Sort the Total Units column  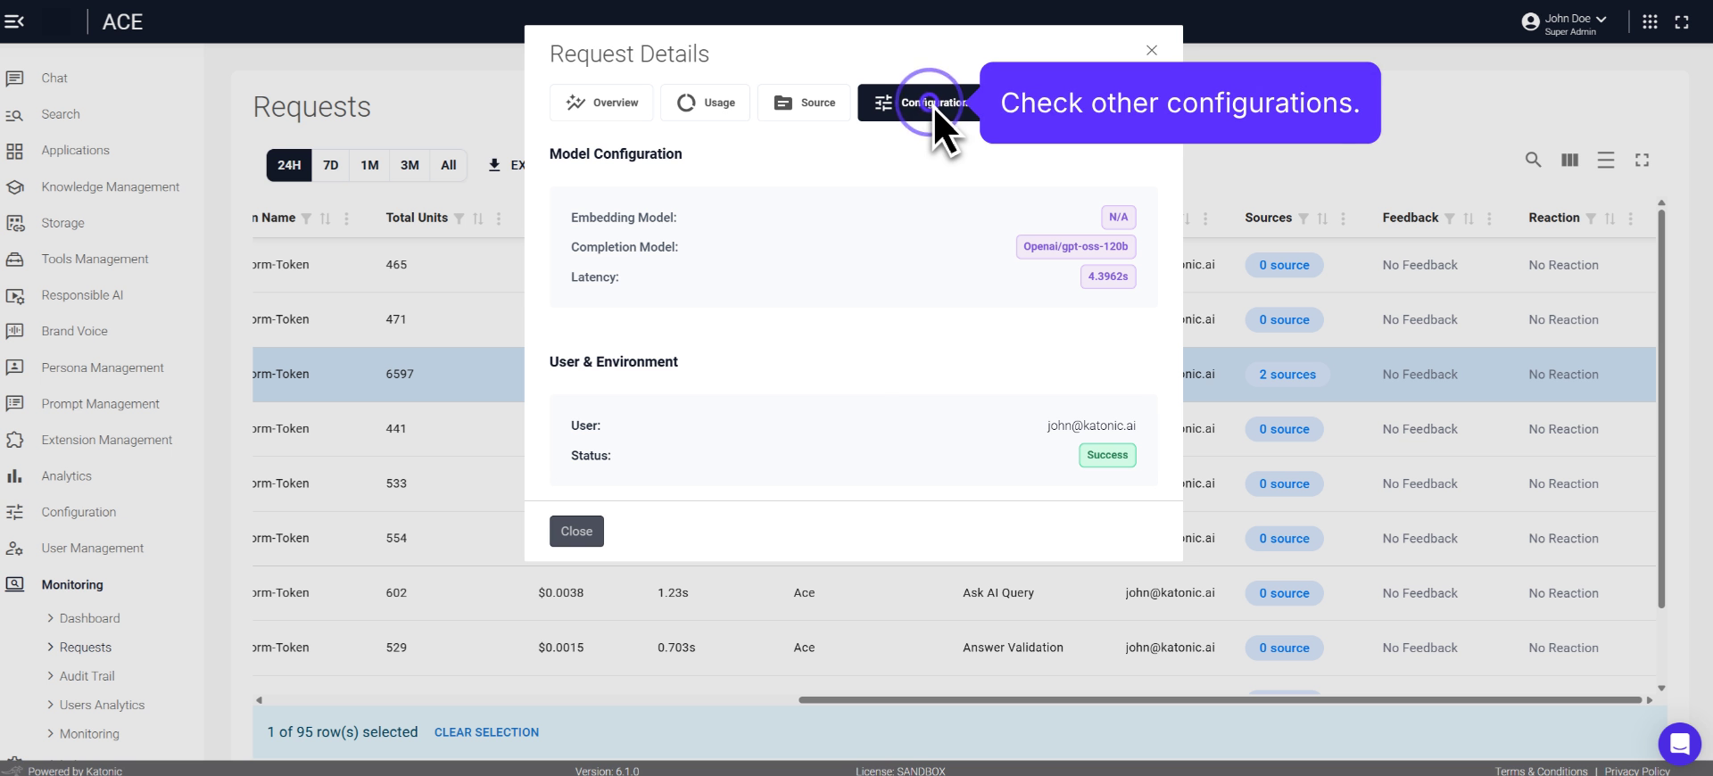click(477, 219)
